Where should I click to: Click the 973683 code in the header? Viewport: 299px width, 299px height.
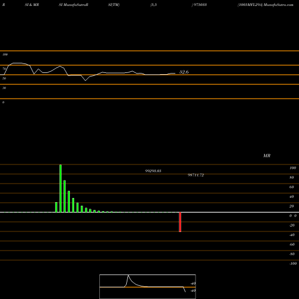click(200, 5)
